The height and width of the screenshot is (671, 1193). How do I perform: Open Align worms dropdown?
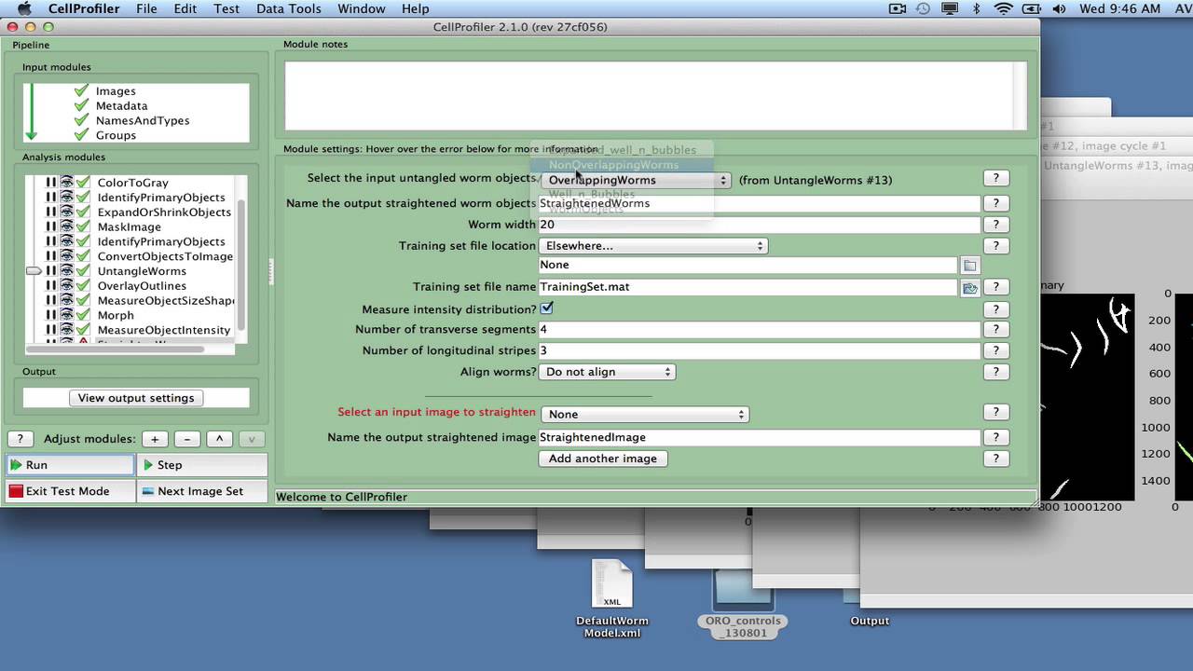click(x=607, y=372)
